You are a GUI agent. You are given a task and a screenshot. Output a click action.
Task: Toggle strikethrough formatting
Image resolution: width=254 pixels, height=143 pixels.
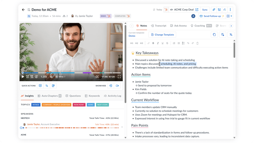(167, 43)
